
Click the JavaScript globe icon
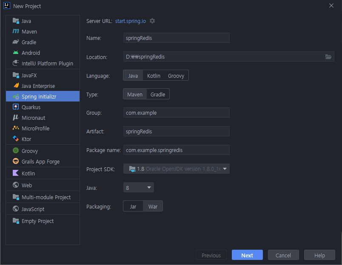(16, 209)
